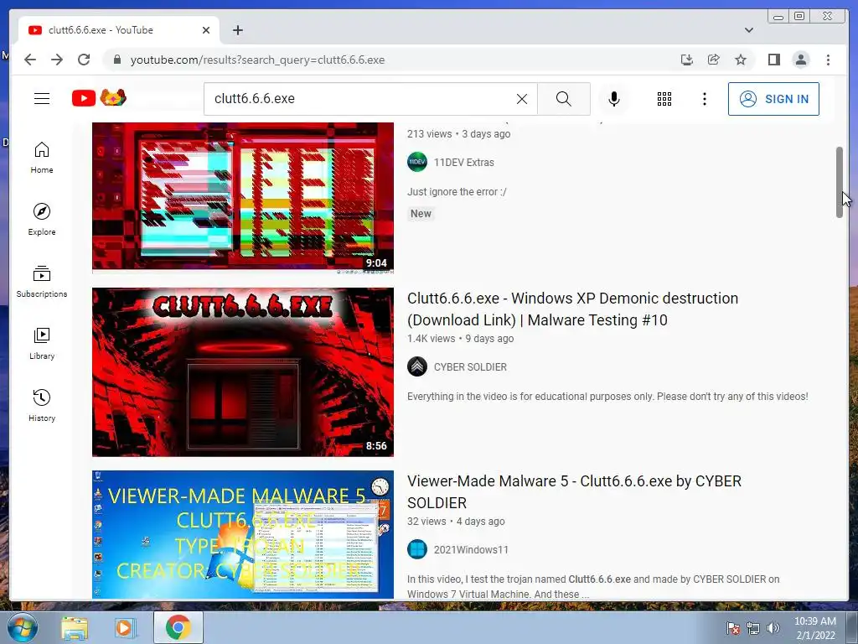Open the taskbar clock 10:39 AM
Screen dimensions: 858x644
tap(815, 628)
